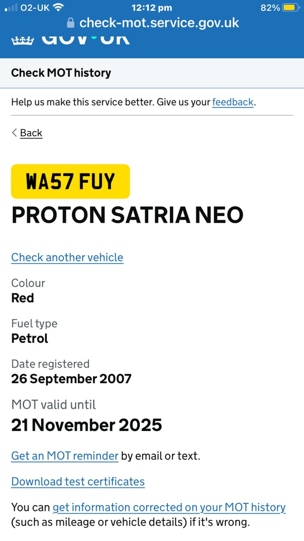Tap the cellular signal bars icon

click(11, 7)
